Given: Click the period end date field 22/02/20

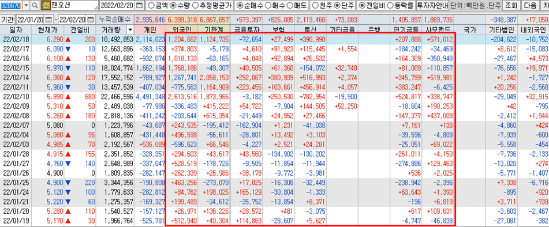Looking at the screenshot, I should click(73, 20).
